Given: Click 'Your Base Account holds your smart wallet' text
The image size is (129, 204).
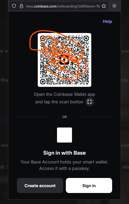Looking at the screenshot, I should [x=64, y=162].
